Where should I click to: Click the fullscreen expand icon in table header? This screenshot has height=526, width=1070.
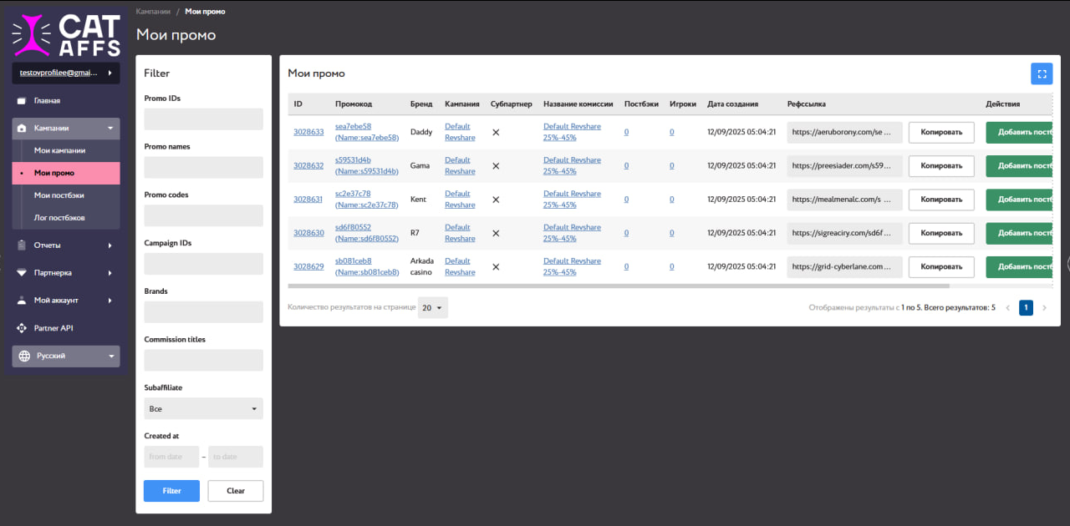pos(1042,73)
